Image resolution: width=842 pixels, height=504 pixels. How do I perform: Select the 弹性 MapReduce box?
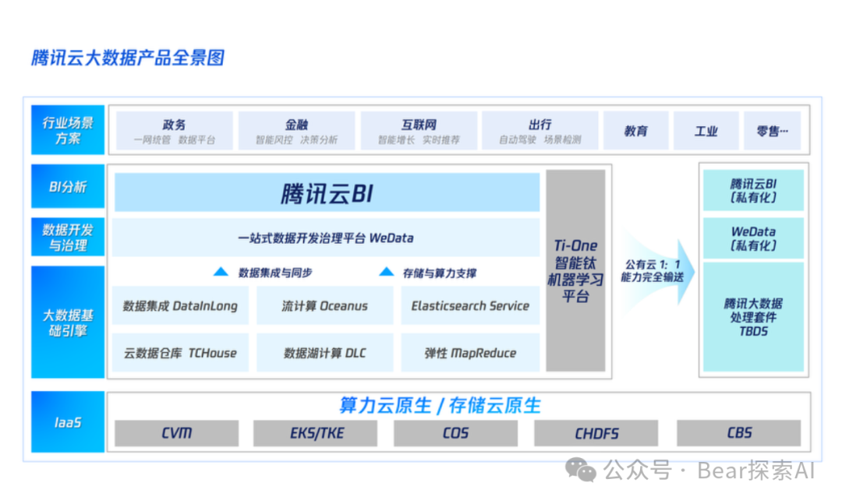coord(470,353)
